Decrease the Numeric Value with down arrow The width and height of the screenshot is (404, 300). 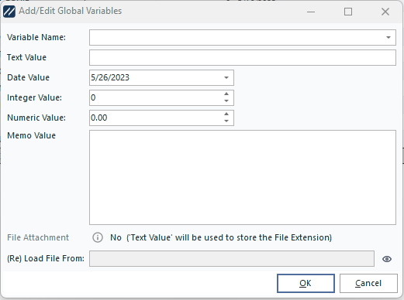click(226, 121)
